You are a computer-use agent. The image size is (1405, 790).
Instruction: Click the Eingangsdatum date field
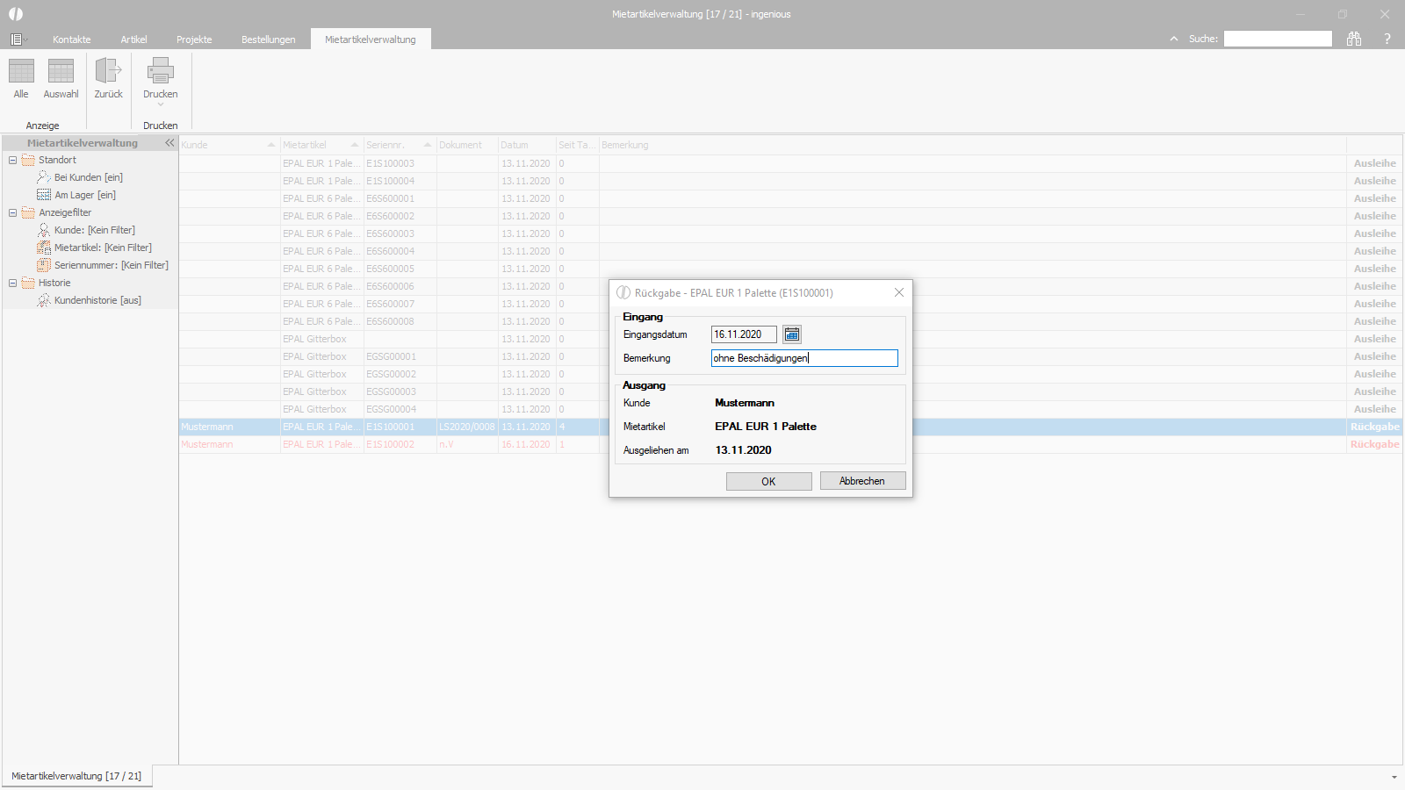[x=744, y=334]
